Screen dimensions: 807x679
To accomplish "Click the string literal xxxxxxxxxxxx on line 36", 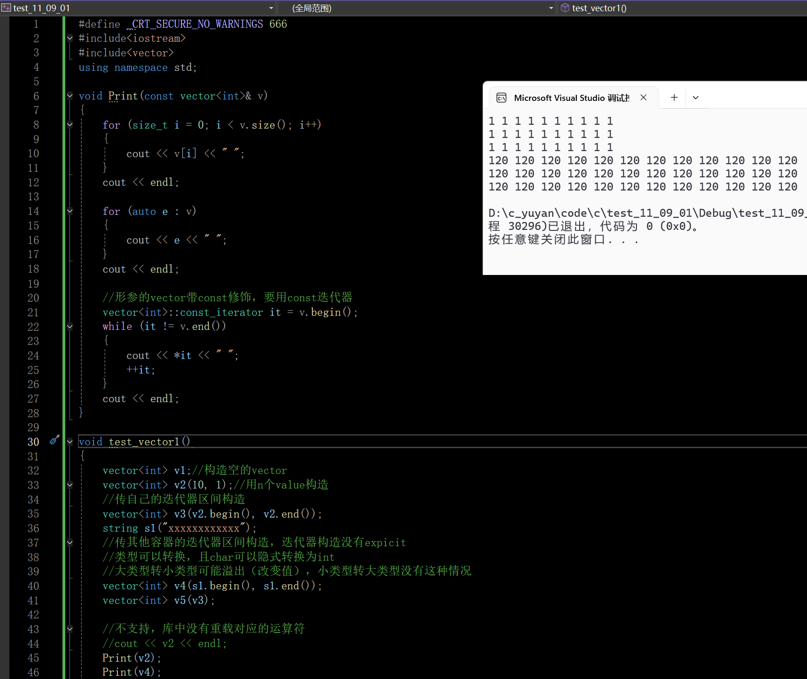I will 204,528.
